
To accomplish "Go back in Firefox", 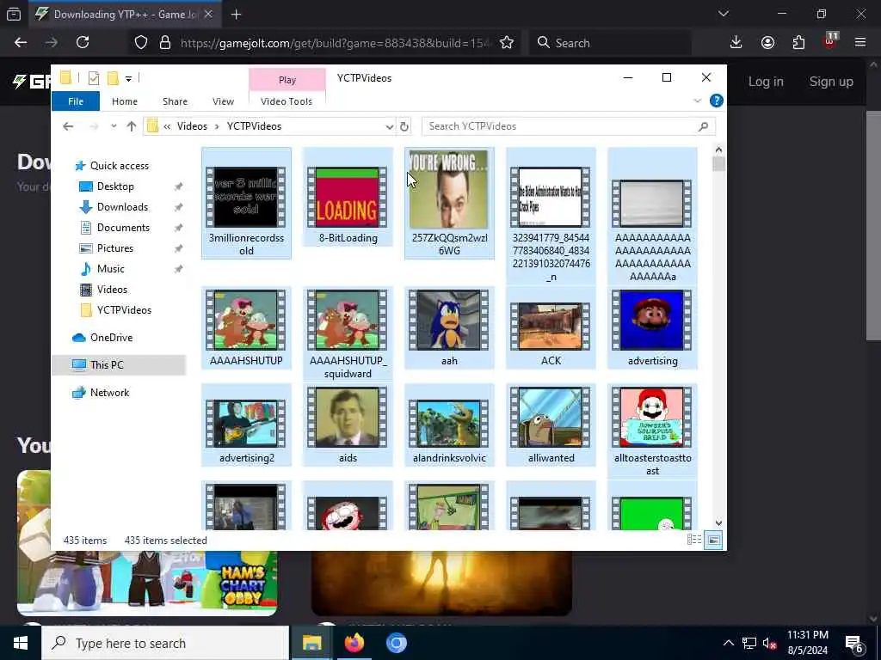I will click(x=21, y=42).
